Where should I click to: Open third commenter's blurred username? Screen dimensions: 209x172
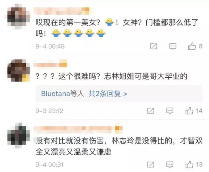pos(78,128)
